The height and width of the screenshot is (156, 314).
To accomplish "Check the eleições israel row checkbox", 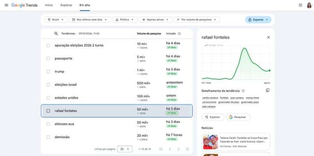I will click(x=48, y=84).
